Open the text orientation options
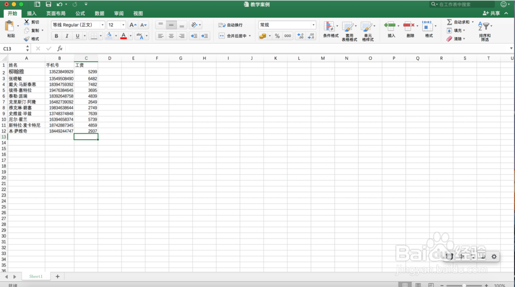 tap(196, 25)
